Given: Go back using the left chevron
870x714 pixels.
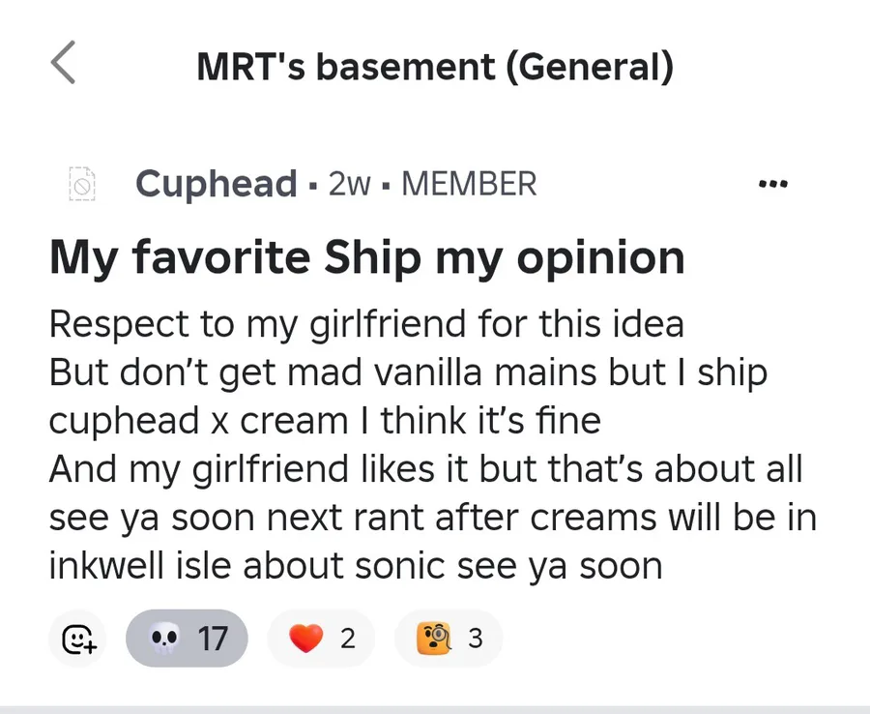Looking at the screenshot, I should [63, 64].
